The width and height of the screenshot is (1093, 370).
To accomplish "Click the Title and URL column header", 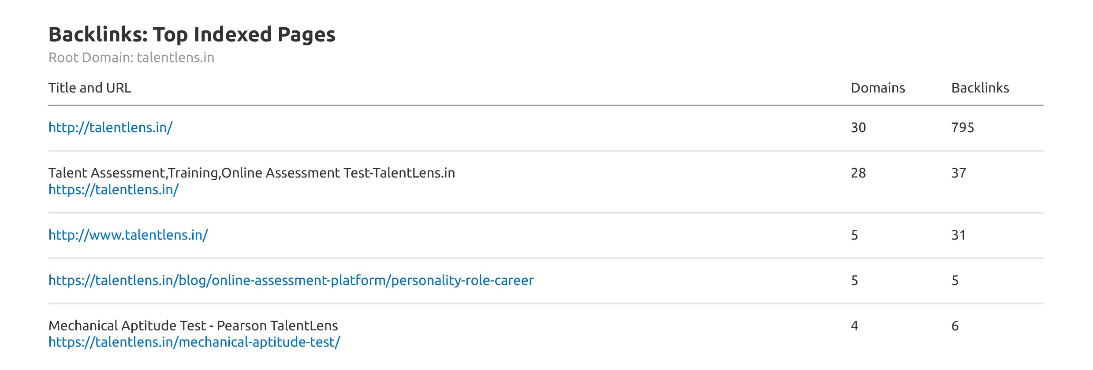I will tap(90, 88).
